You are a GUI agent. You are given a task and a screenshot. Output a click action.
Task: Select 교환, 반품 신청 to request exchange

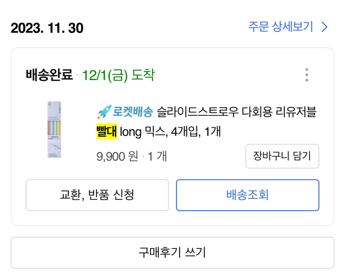pyautogui.click(x=97, y=195)
